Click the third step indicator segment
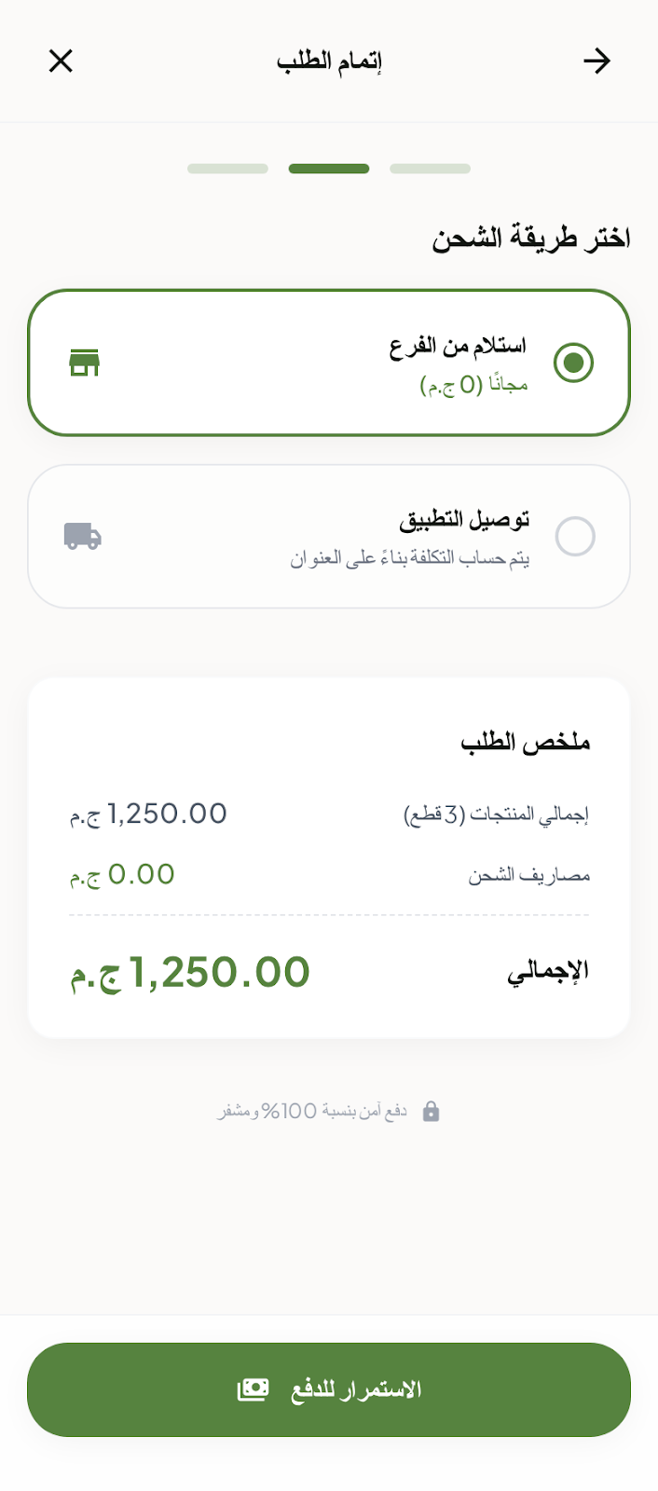 click(430, 168)
